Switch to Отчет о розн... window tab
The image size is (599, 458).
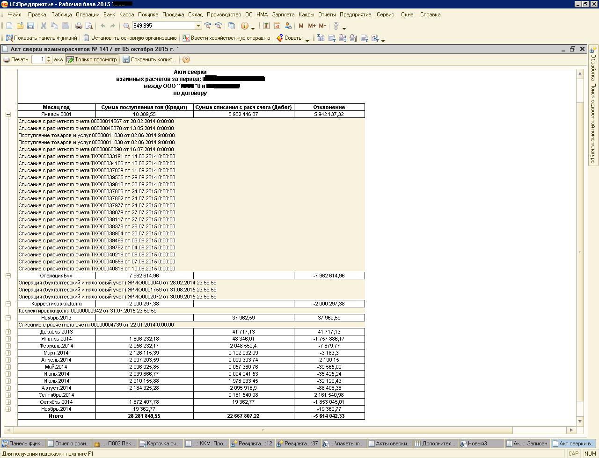point(69,443)
